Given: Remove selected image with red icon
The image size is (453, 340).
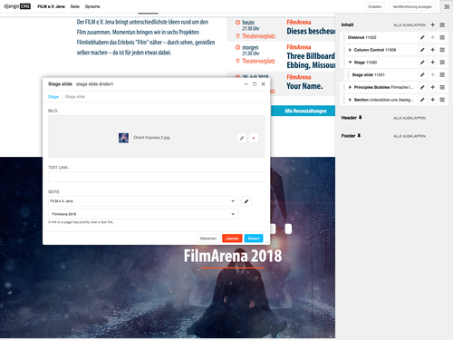Looking at the screenshot, I should point(254,138).
